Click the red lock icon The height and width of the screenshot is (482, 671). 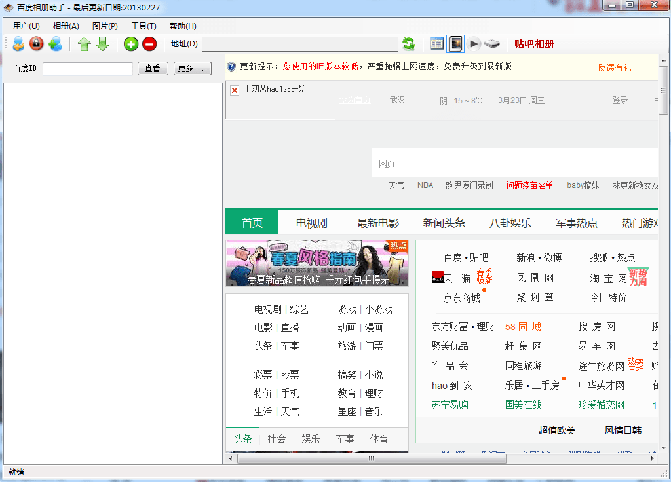click(37, 44)
